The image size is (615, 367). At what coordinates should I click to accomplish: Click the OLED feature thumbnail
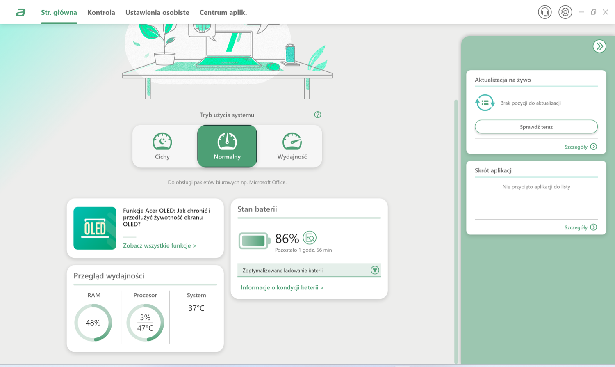click(95, 228)
